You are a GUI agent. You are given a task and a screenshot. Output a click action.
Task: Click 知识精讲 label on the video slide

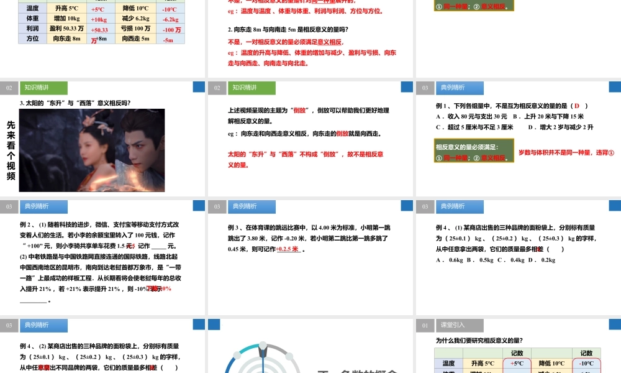click(43, 88)
